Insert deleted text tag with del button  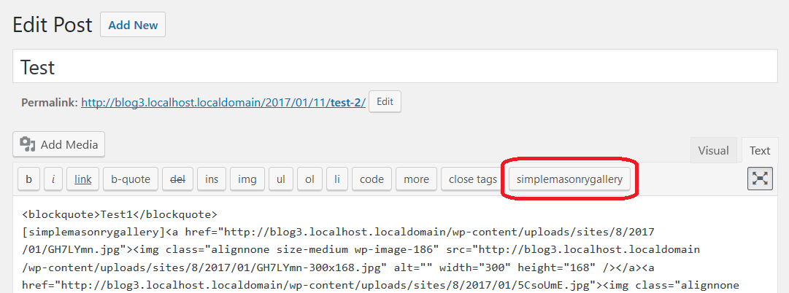[177, 179]
